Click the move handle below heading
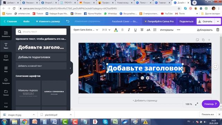This screenshot has width=222, height=125. coord(147,78)
